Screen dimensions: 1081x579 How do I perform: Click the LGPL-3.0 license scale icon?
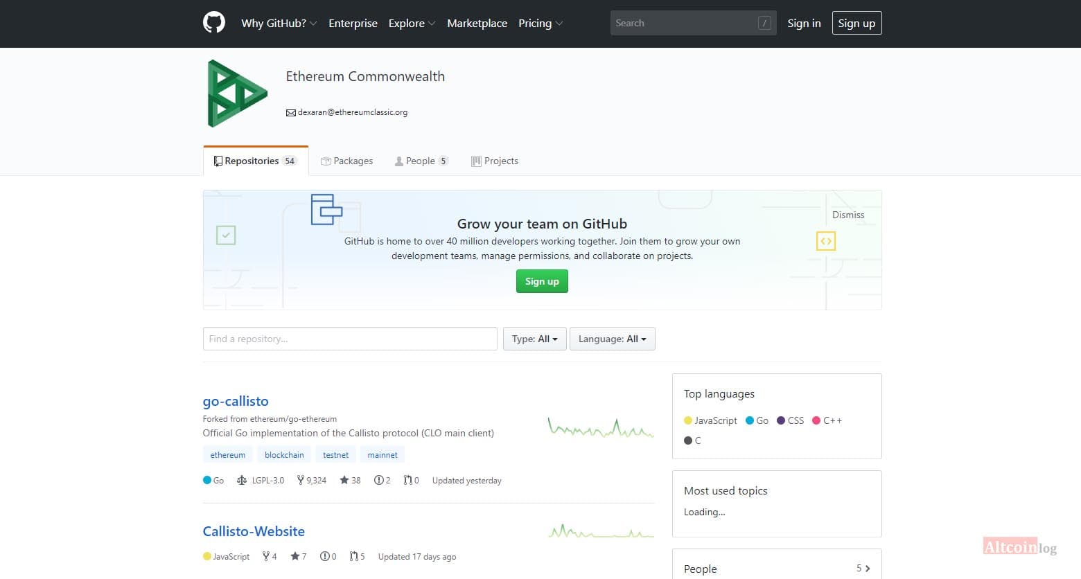pyautogui.click(x=242, y=480)
